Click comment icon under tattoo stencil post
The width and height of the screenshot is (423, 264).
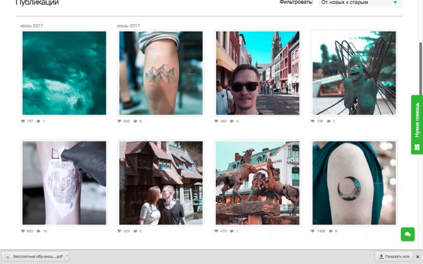click(x=39, y=231)
